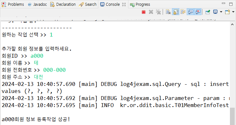The image size is (236, 125).
Task: Toggle Scroll Lock in the console
Action: tap(176, 12)
